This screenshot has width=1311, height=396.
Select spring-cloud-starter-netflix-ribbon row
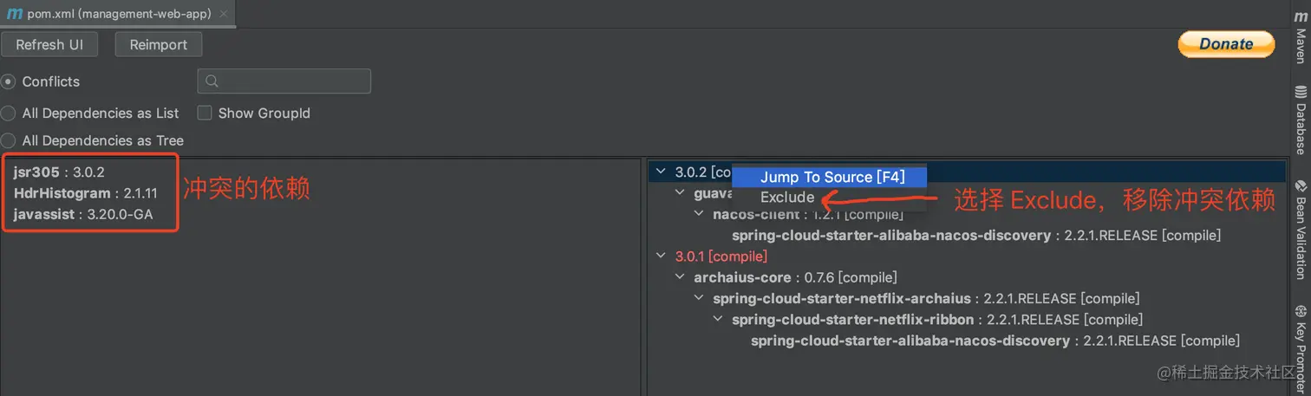point(937,320)
